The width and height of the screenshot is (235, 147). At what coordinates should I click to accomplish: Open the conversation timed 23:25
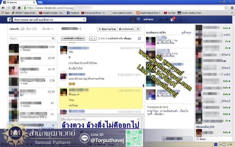tap(32, 60)
